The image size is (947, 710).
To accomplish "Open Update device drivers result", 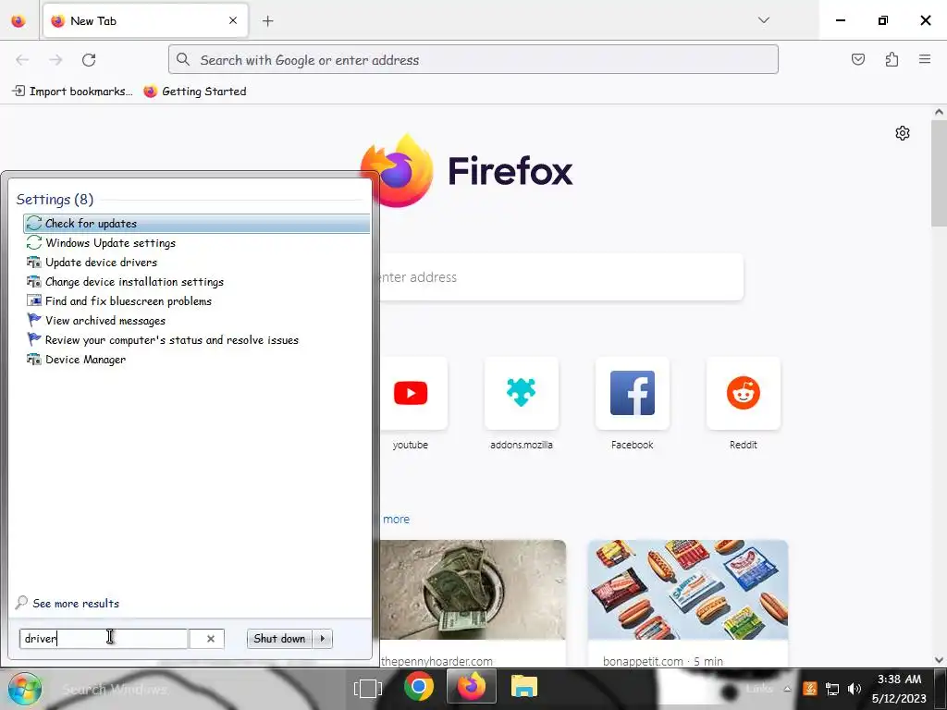I will (x=197, y=262).
